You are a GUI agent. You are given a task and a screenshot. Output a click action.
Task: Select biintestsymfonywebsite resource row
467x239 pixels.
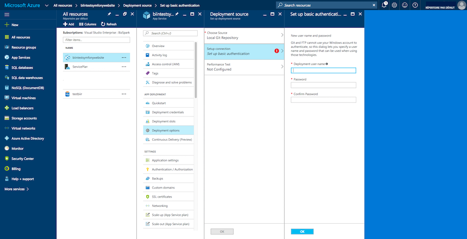tap(96, 57)
